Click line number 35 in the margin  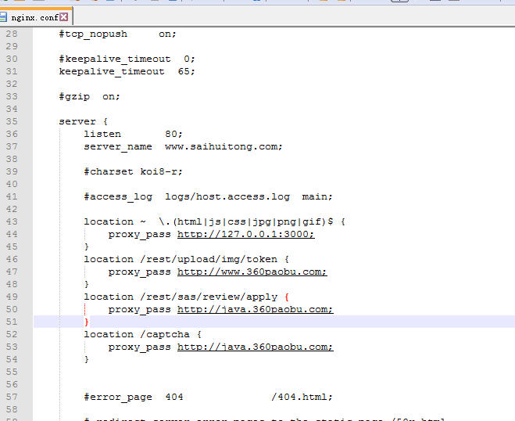click(12, 121)
